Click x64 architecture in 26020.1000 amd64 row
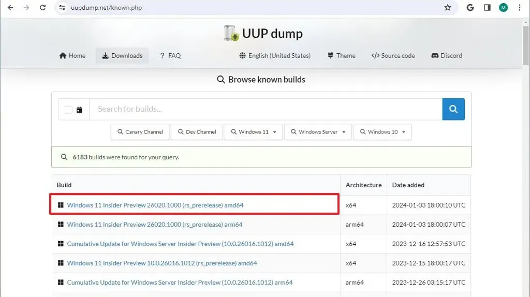This screenshot has width=530, height=297. 350,205
